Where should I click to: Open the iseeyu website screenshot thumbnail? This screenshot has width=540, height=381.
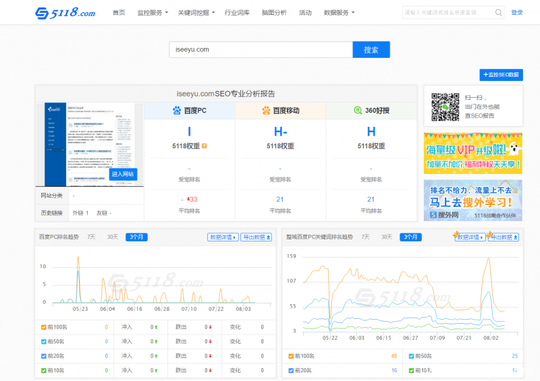click(90, 144)
